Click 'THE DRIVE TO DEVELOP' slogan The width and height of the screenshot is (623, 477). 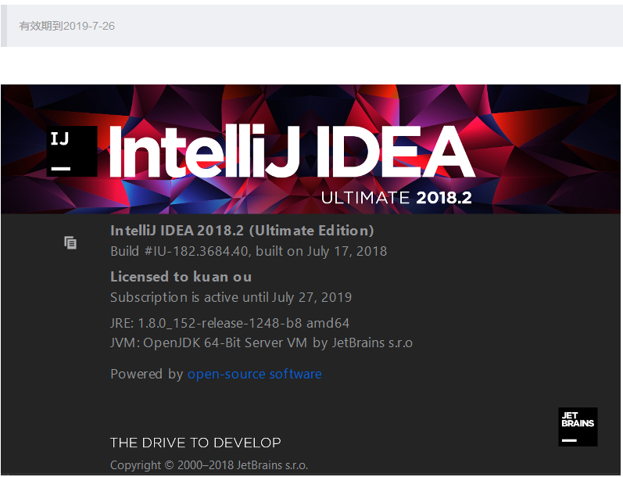pyautogui.click(x=195, y=443)
